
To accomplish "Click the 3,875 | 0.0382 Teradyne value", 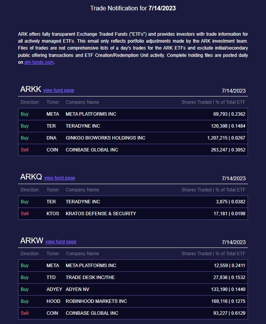I will click(x=230, y=202).
